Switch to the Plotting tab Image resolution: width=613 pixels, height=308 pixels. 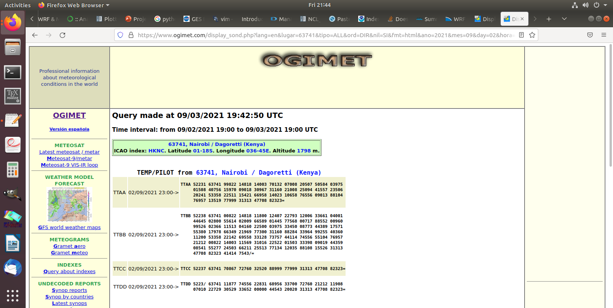tap(106, 19)
